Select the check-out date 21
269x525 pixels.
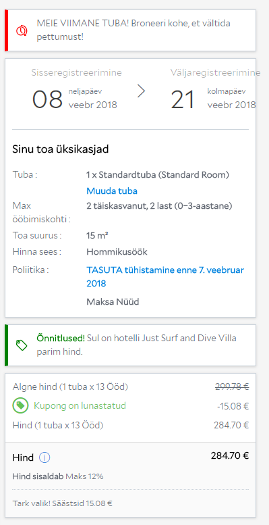coord(183,100)
